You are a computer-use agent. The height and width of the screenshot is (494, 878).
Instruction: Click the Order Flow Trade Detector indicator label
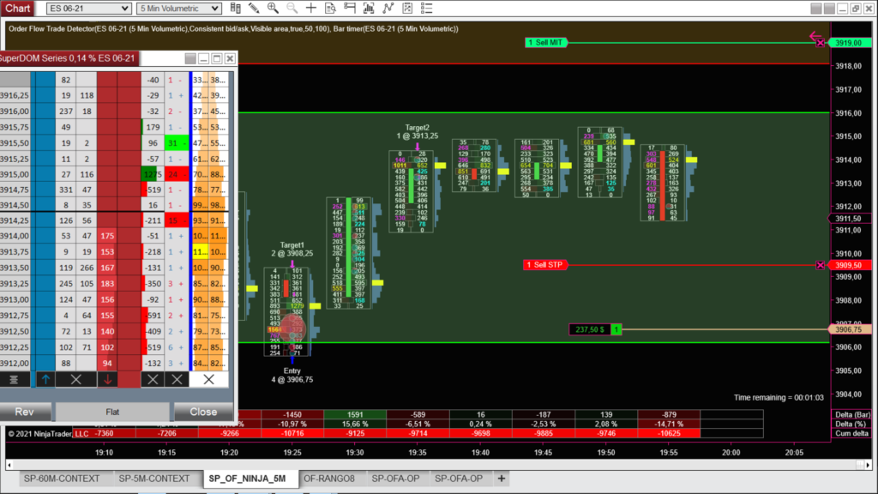[233, 28]
